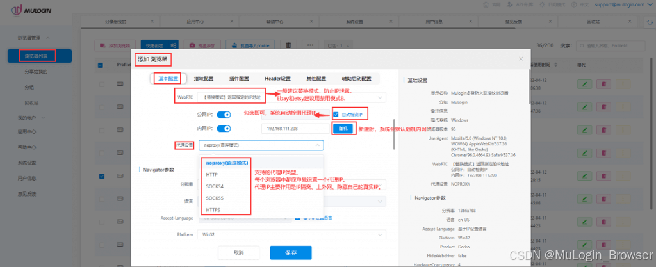
Task: Close the 帮助中心 top tab
Action: pyautogui.click(x=311, y=21)
